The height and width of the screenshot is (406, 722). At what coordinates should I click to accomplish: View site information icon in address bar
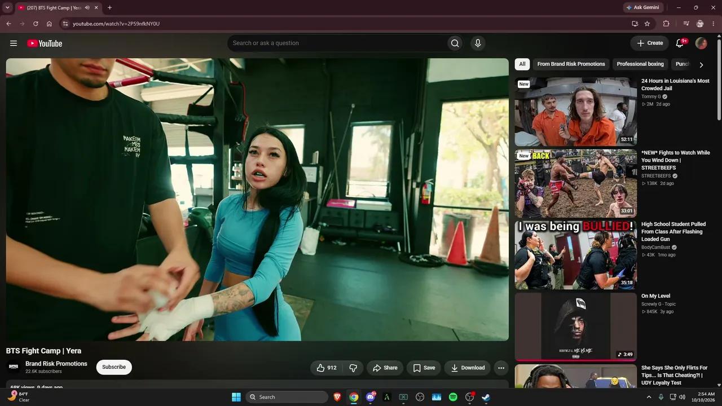65,24
